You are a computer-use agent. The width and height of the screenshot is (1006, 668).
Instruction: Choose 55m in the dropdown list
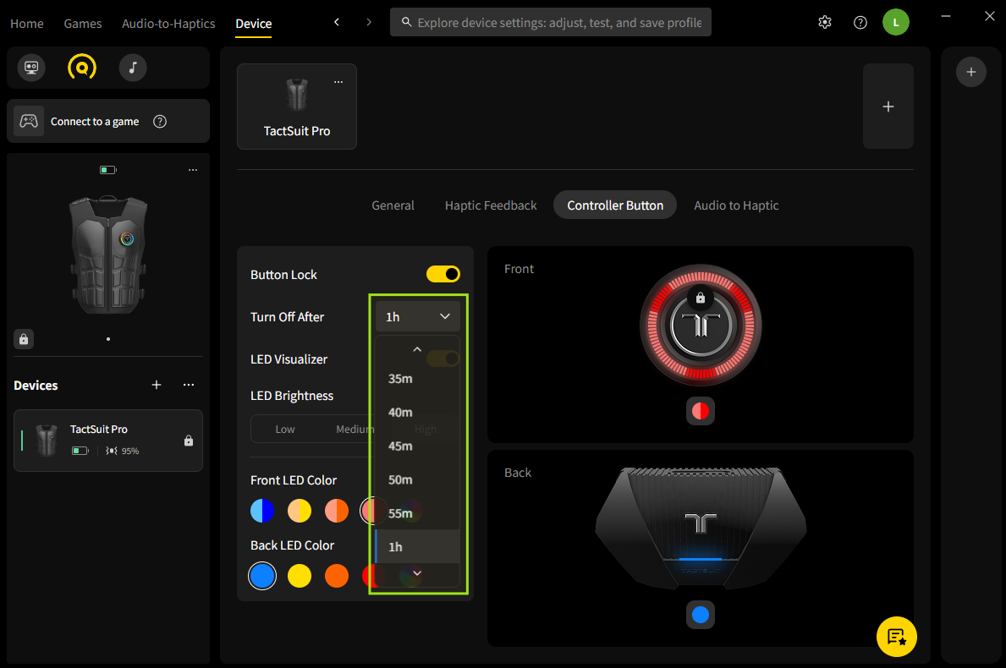pyautogui.click(x=418, y=513)
